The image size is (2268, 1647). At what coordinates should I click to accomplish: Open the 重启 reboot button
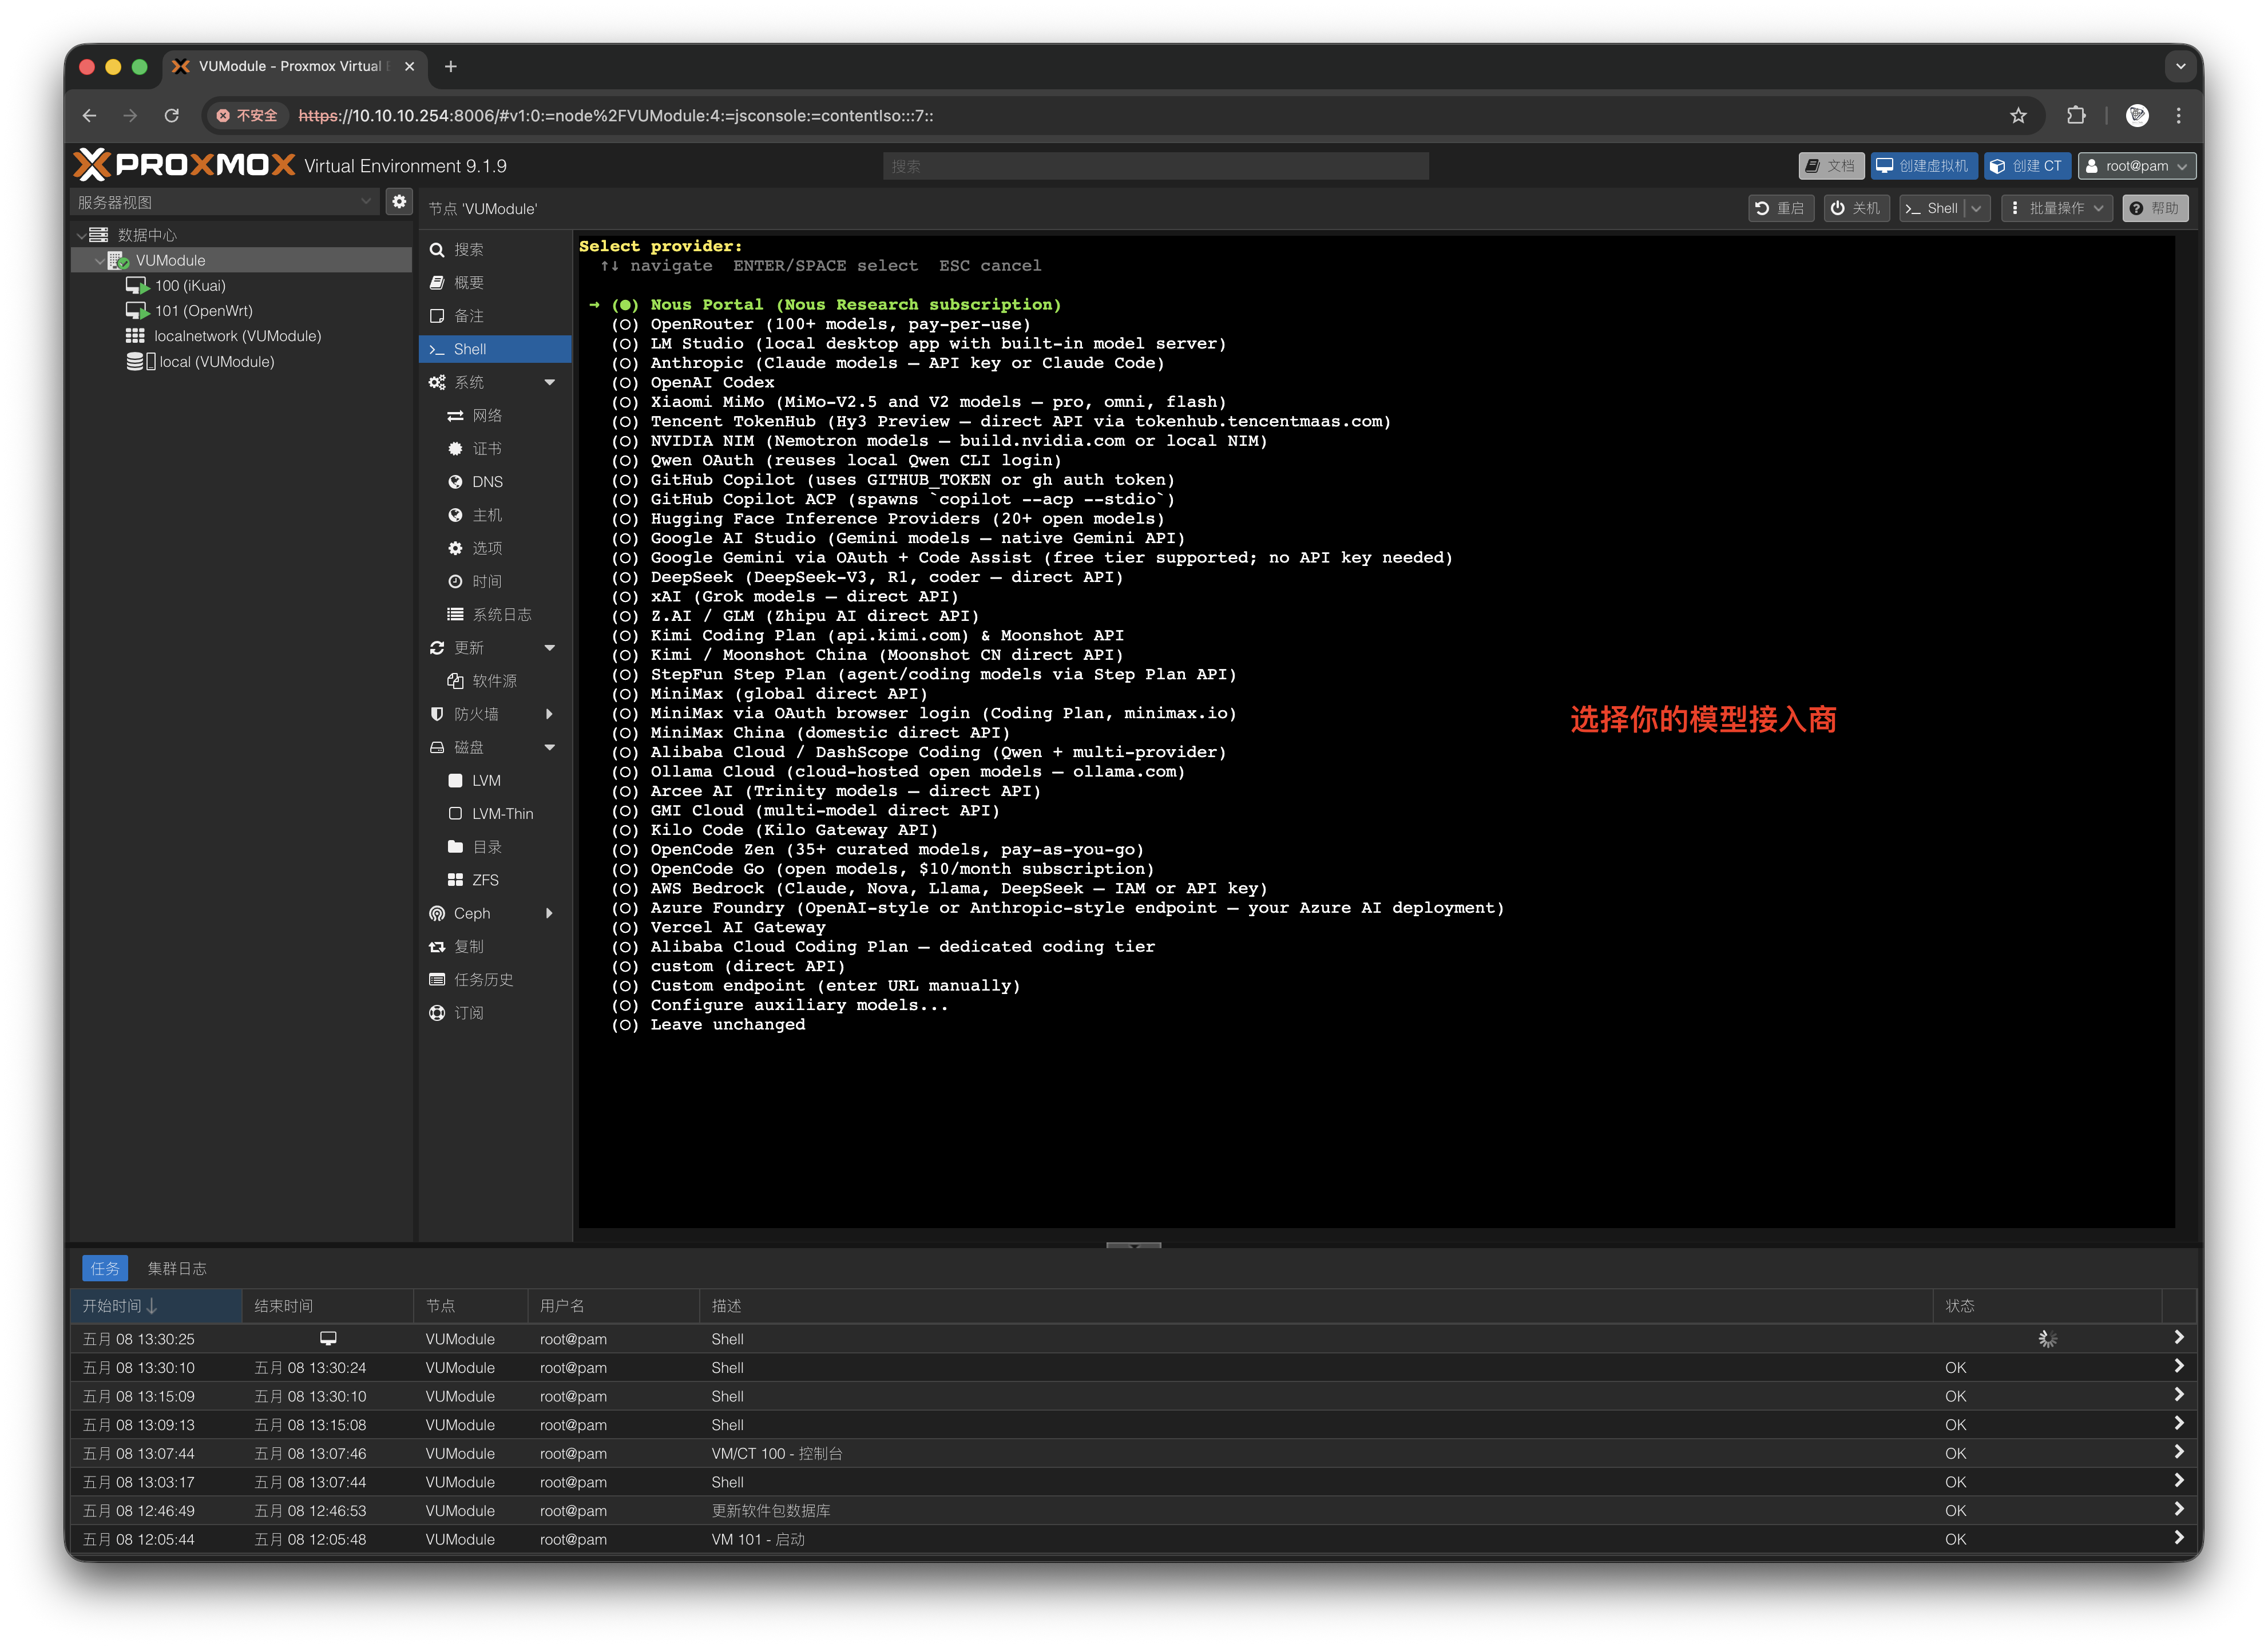tap(1780, 208)
